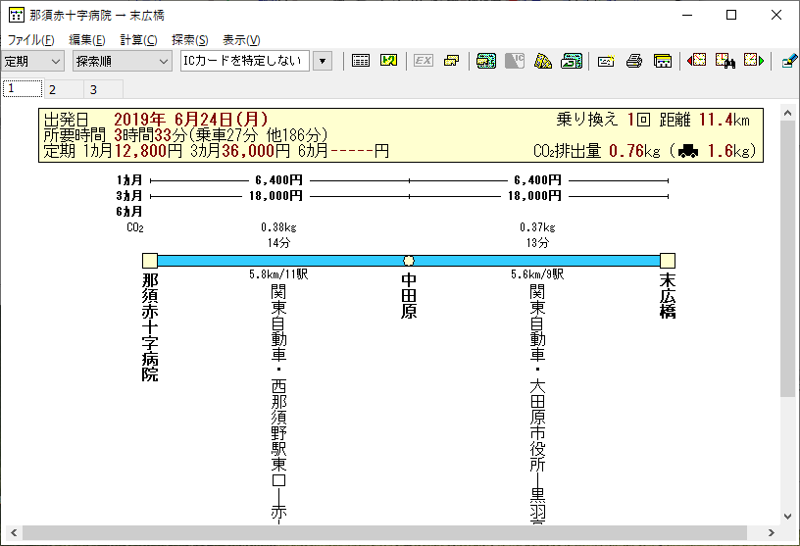Switch to route result tab 3
The height and width of the screenshot is (546, 800).
click(x=103, y=90)
